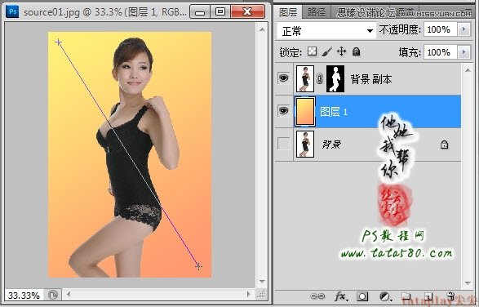The height and width of the screenshot is (307, 479).
Task: Maximize the source01.jpg document window
Action: (x=220, y=12)
